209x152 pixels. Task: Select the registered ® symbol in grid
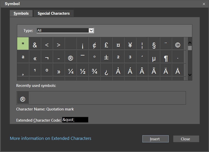[71, 58]
